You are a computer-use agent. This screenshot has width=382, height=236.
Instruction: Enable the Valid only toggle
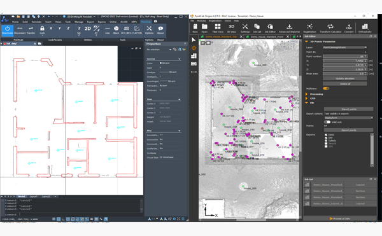[327, 122]
